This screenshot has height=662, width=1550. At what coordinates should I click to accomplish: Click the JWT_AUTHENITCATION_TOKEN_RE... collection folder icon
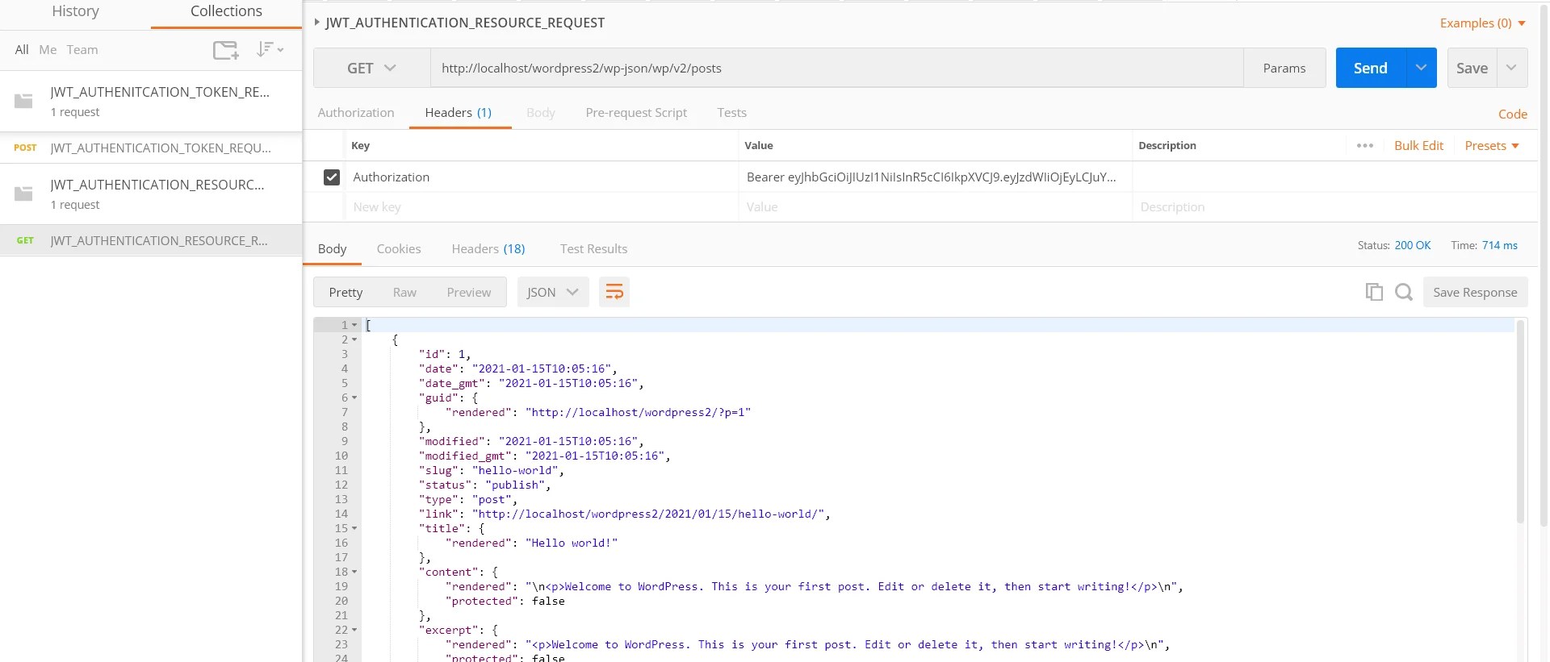[x=24, y=101]
